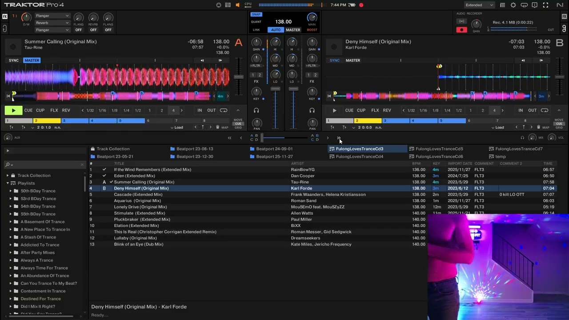Click the audio recorder red record button
Screen dimensions: 569x320
[461, 30]
